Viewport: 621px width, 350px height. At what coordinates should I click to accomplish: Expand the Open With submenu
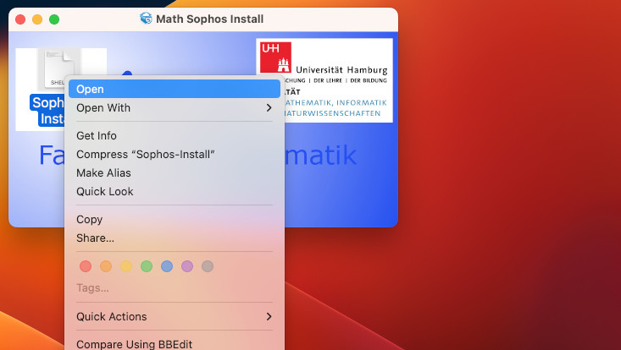pyautogui.click(x=175, y=107)
